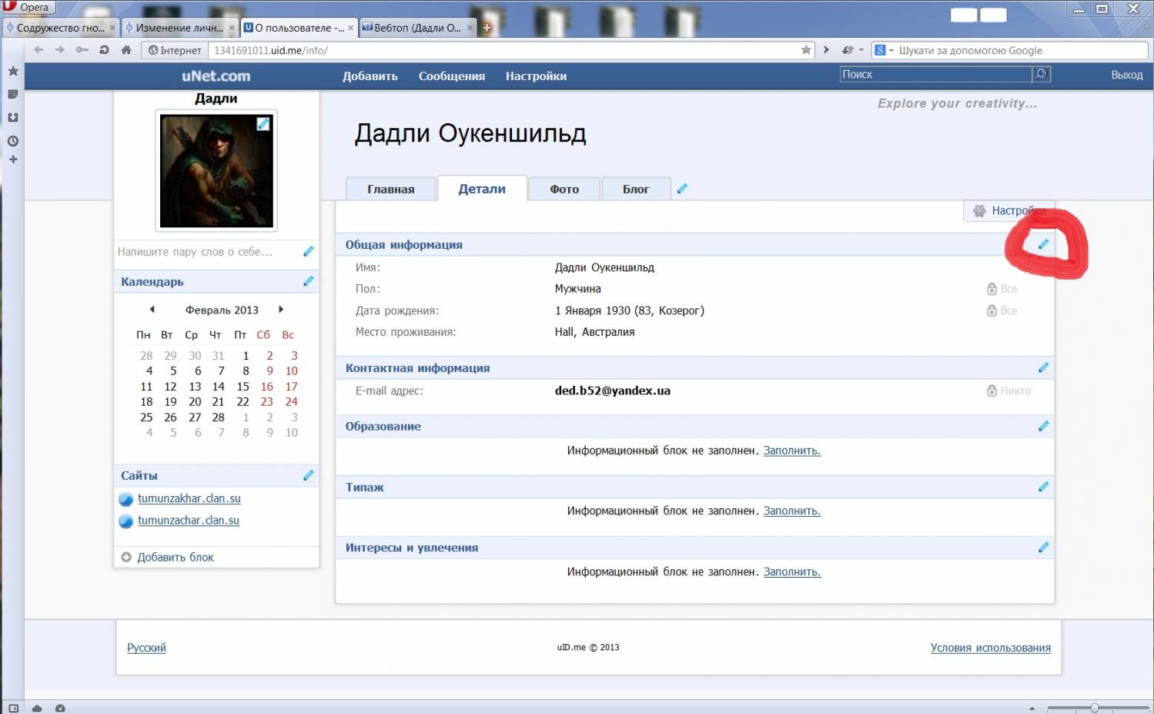Screen dimensions: 1154x714
Task: Go to the browser home page
Action: pos(126,50)
